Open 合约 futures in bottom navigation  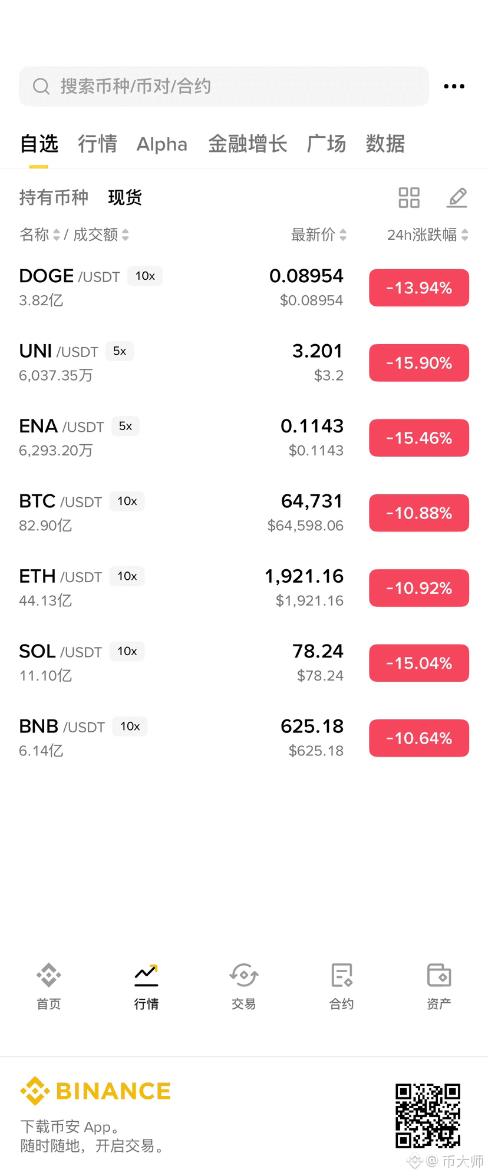pyautogui.click(x=342, y=986)
